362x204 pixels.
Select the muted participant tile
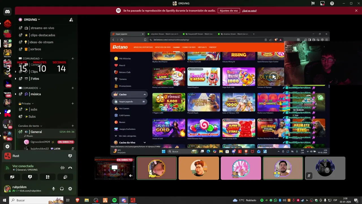pyautogui.click(x=325, y=168)
